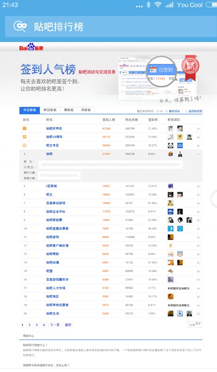The image size is (217, 372).
Task: Open the 贴吧客户端反馈 forum link
Action: tap(57, 246)
